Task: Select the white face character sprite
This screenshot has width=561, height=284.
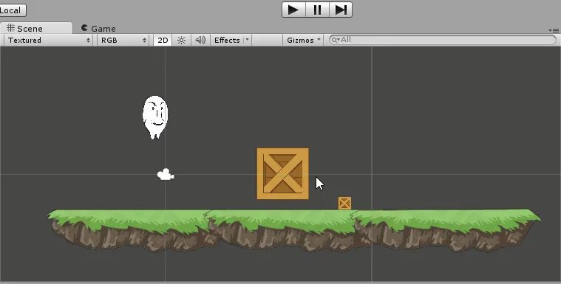Action: click(x=155, y=117)
